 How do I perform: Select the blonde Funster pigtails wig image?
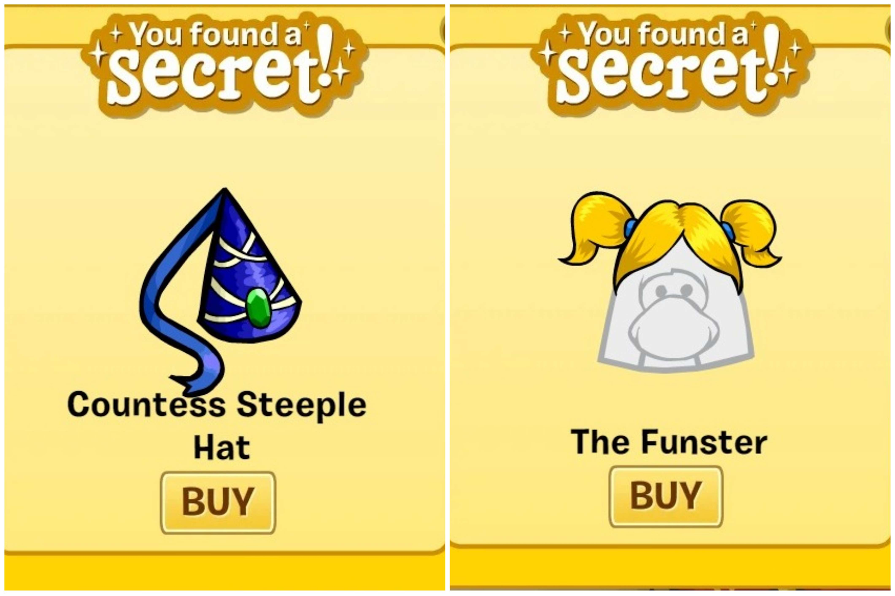coord(670,282)
